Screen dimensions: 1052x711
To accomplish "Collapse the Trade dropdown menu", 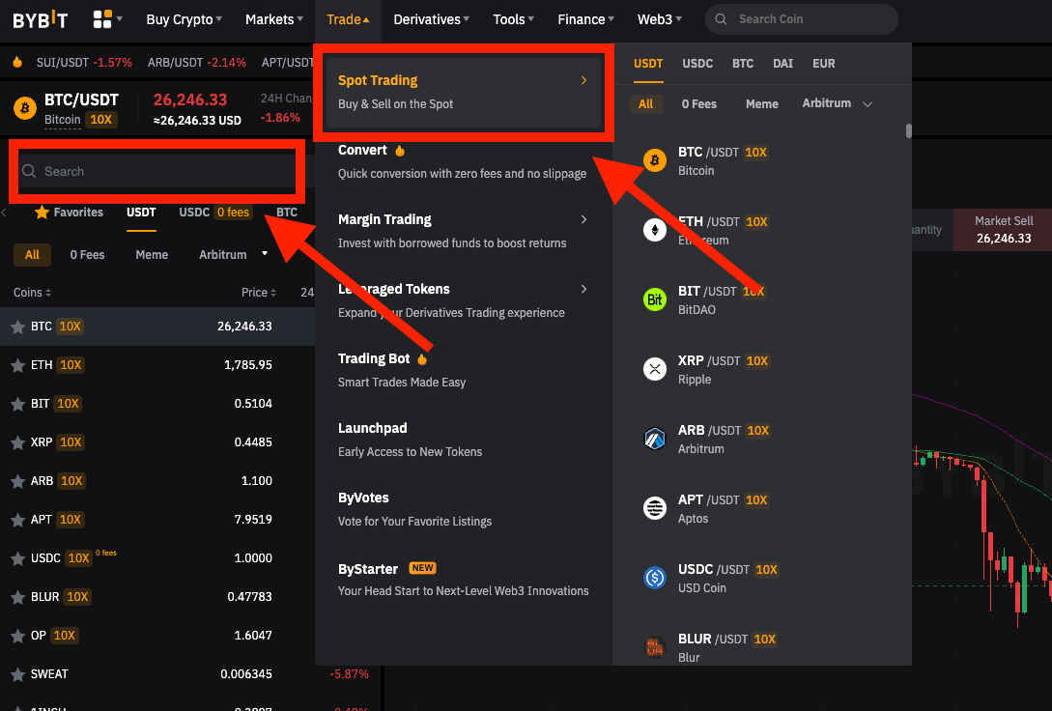I will tap(348, 19).
